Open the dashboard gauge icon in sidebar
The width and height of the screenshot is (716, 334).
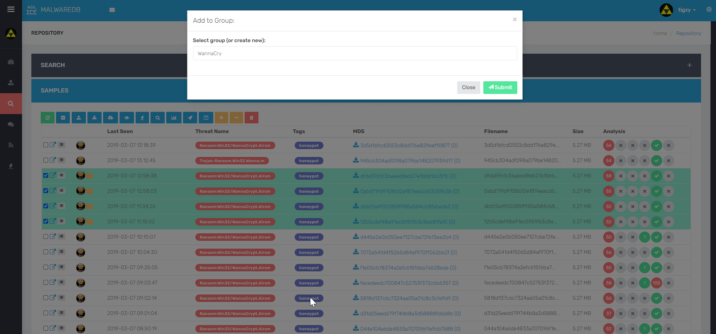point(11,62)
